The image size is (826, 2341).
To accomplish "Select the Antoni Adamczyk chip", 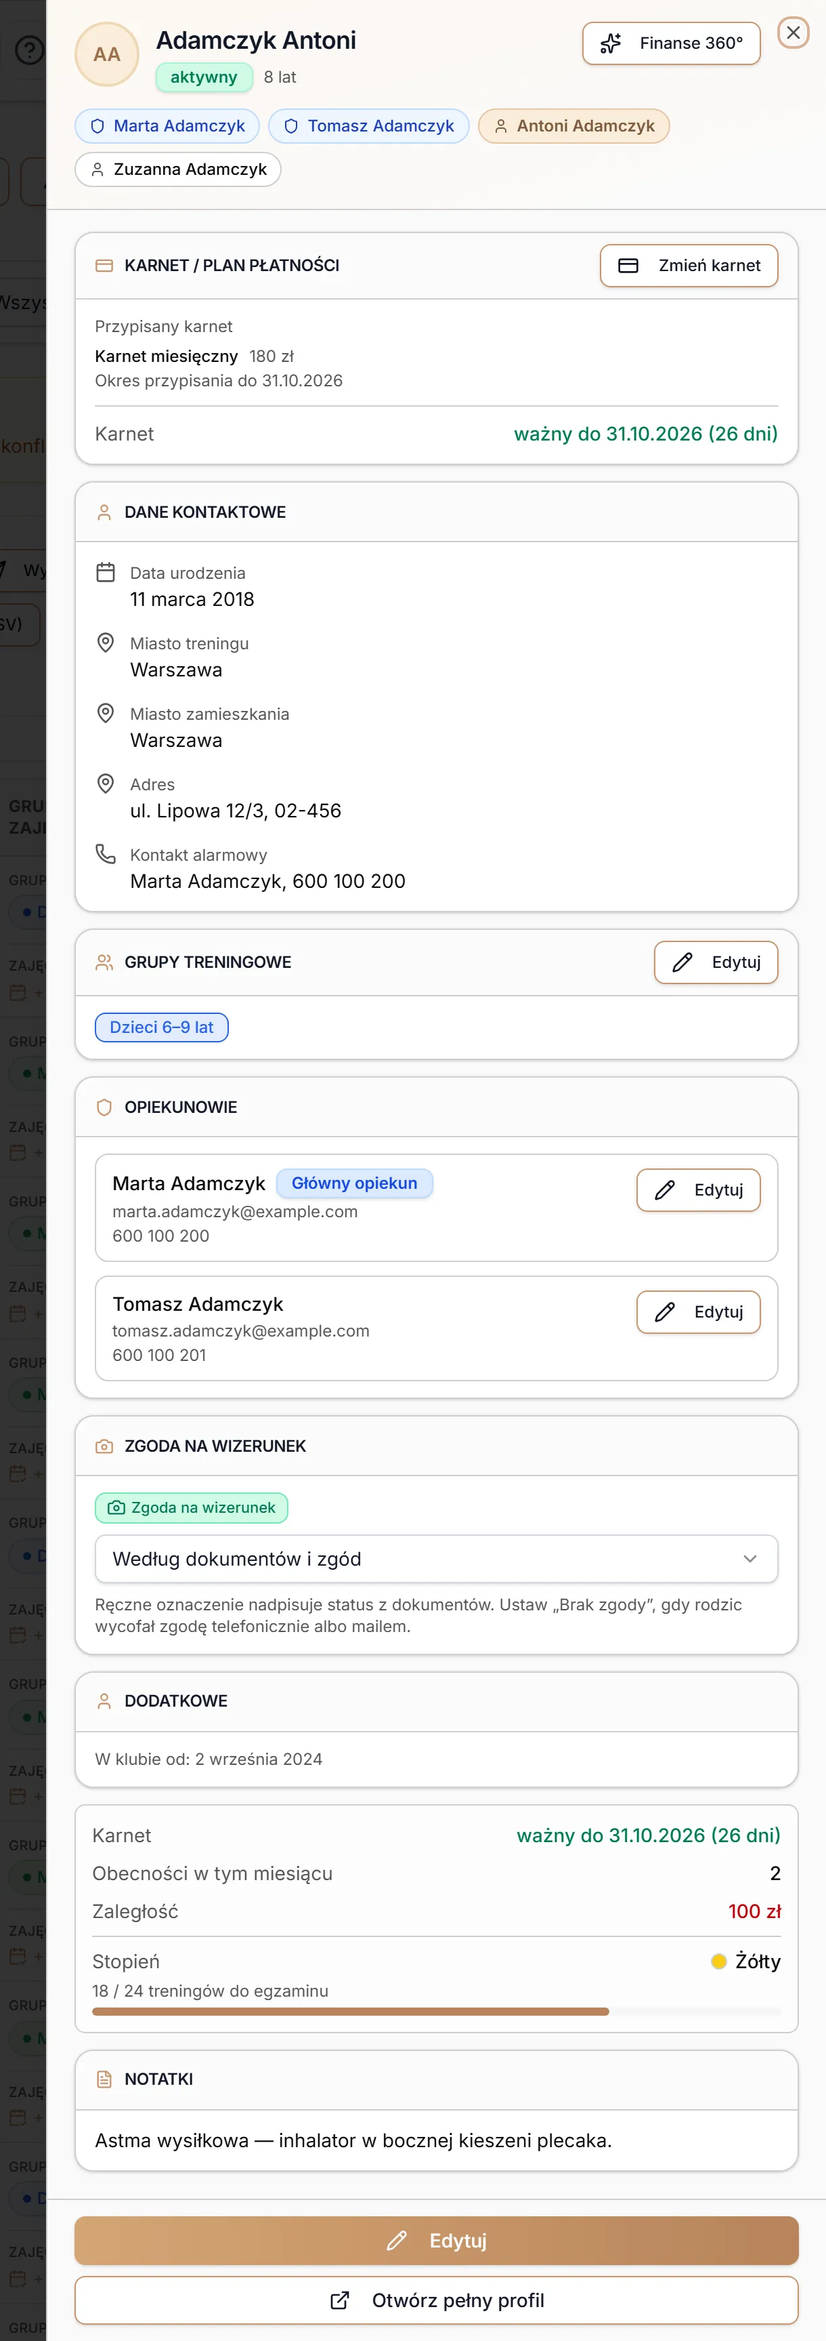I will coord(573,126).
